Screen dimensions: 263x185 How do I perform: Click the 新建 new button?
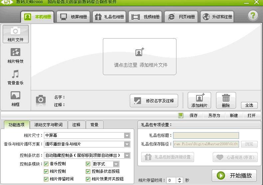click(234, 116)
